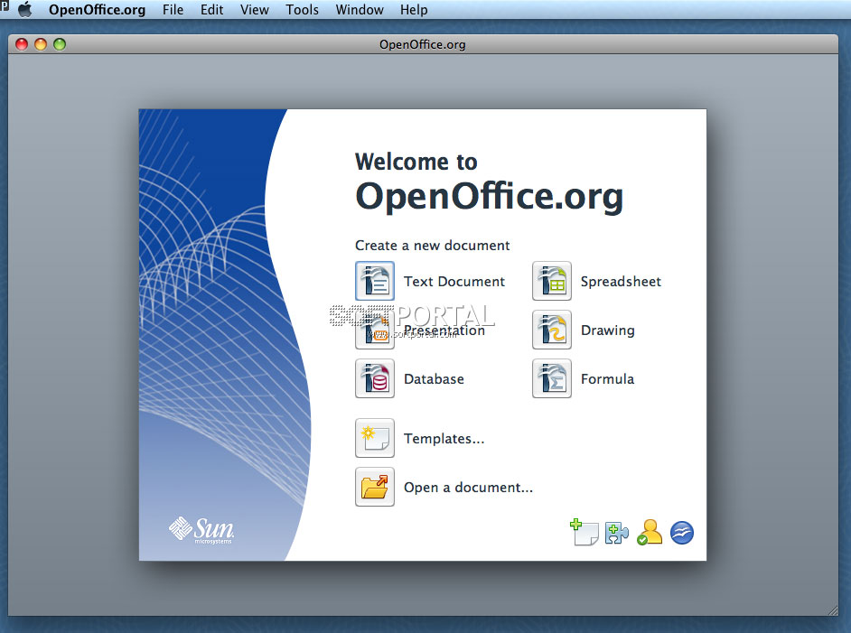Click the Spreadsheet label
Image resolution: width=851 pixels, height=633 pixels.
point(621,282)
